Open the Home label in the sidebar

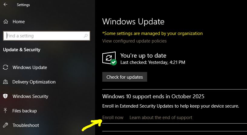(x=18, y=21)
